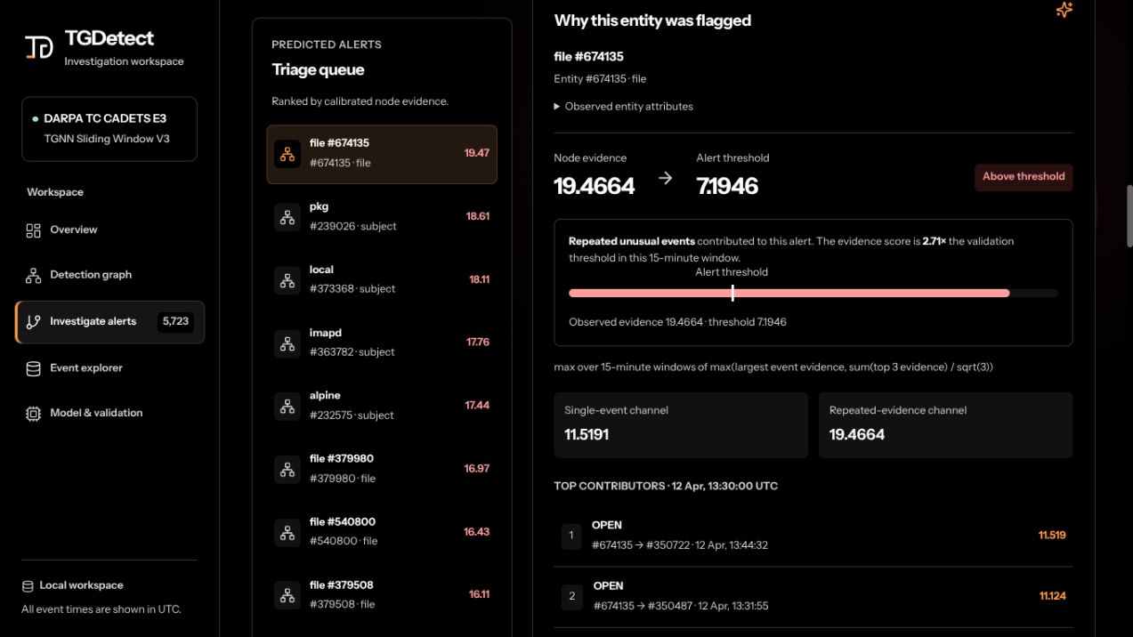
Task: Click node icon beside alpine #232575
Action: click(x=287, y=406)
